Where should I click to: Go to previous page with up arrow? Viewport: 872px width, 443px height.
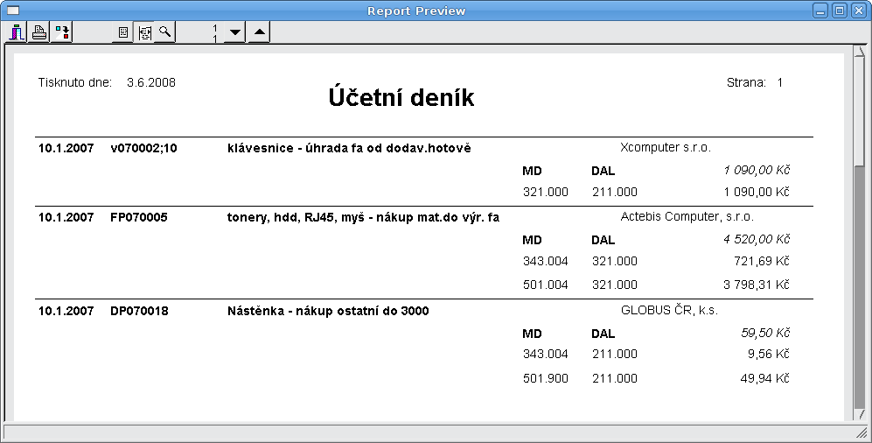259,33
